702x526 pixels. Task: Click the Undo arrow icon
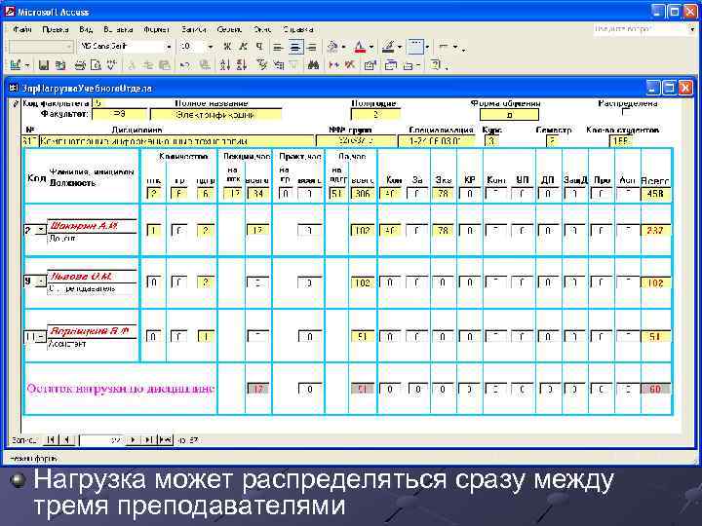(184, 65)
